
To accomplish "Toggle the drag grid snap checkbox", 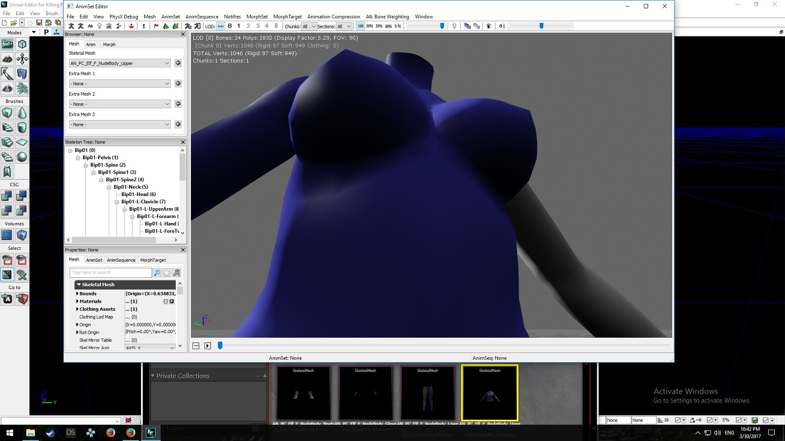I will click(678, 420).
